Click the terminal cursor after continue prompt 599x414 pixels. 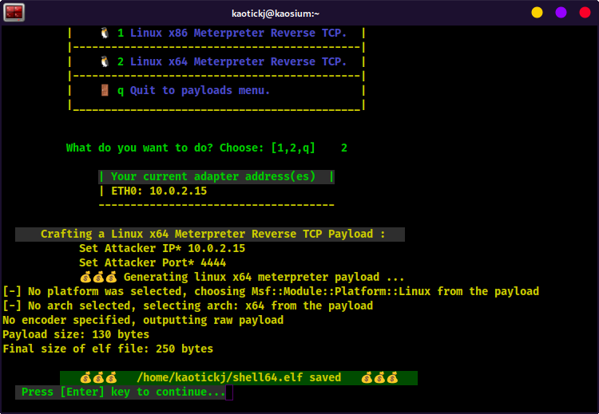tap(229, 392)
